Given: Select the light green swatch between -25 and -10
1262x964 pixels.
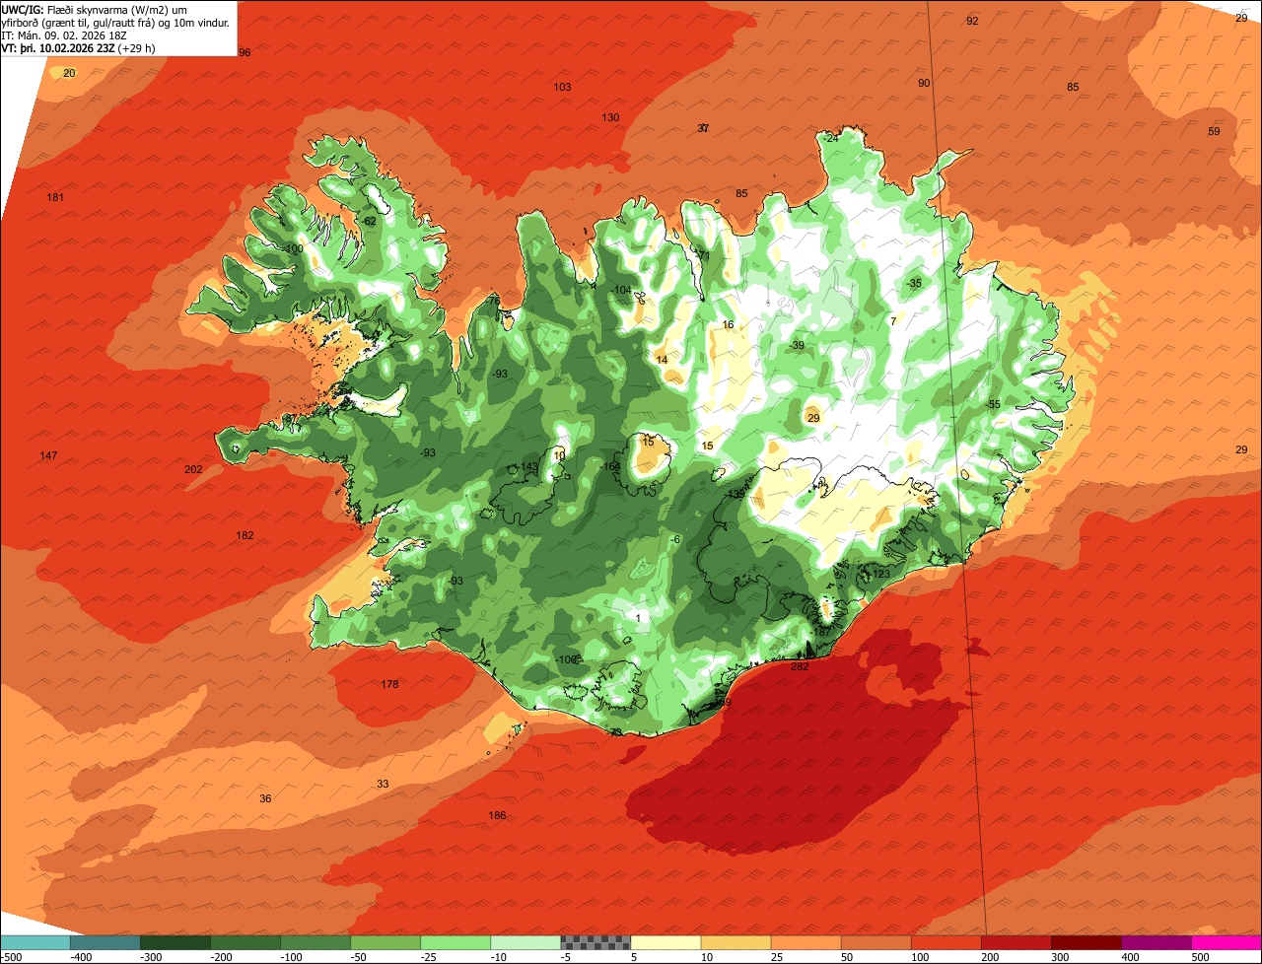Looking at the screenshot, I should click(x=456, y=942).
